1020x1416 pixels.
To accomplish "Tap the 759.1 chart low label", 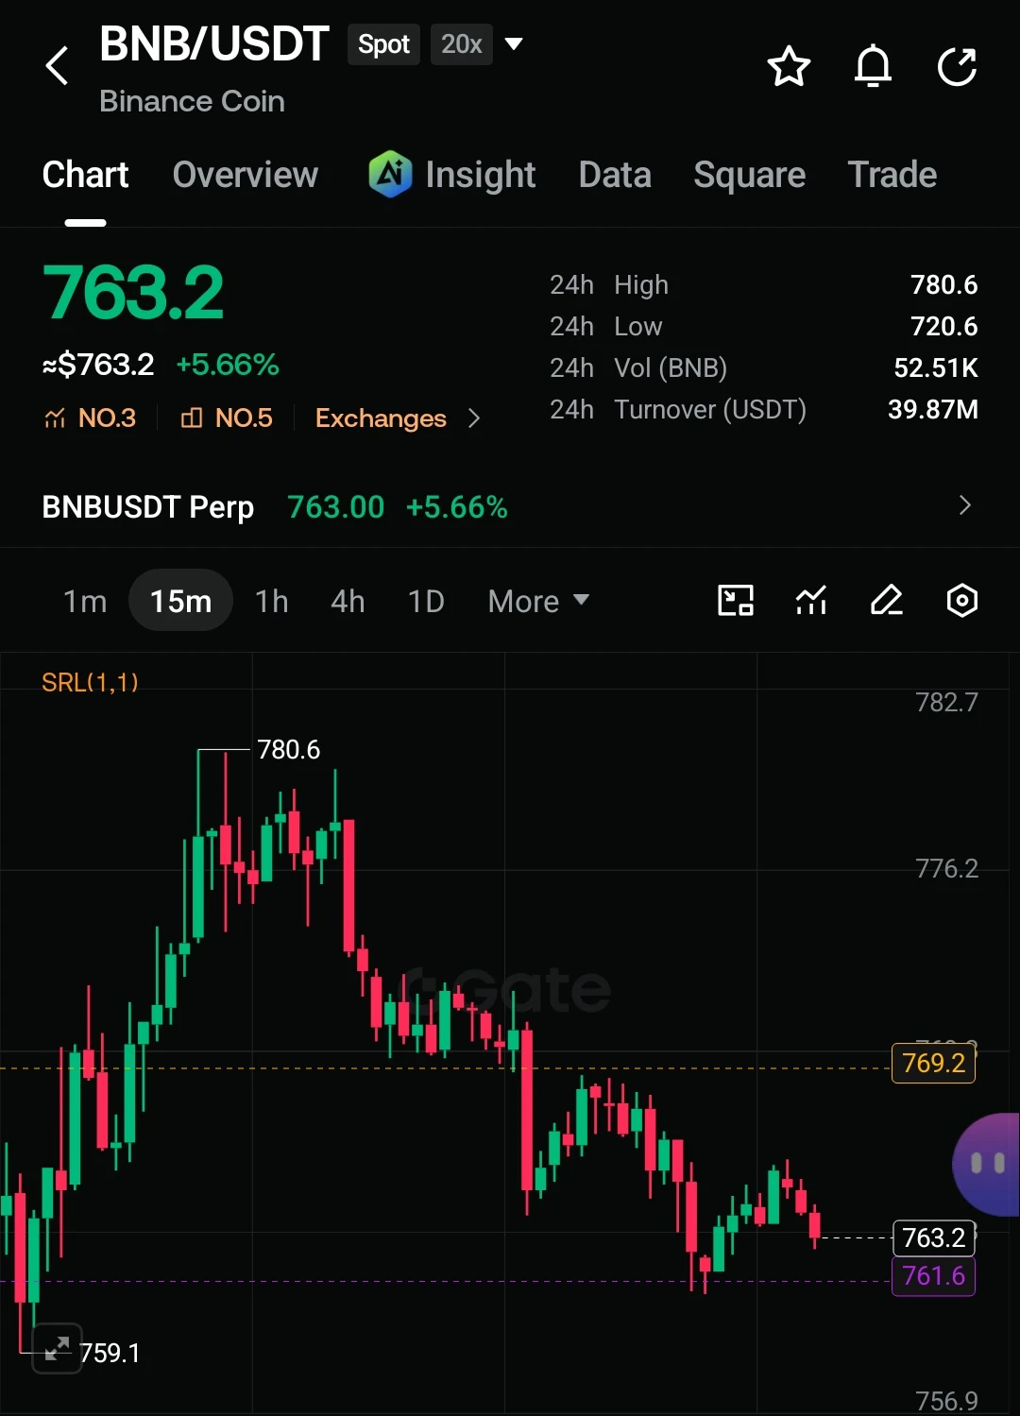I will pos(110,1353).
